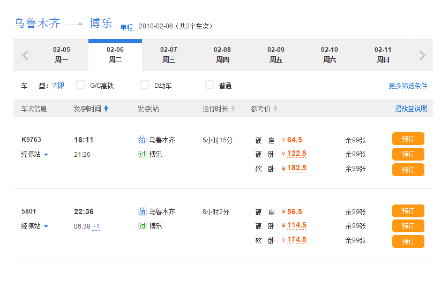Tick the 普通 train type checkbox
441x281 pixels.
pos(210,85)
